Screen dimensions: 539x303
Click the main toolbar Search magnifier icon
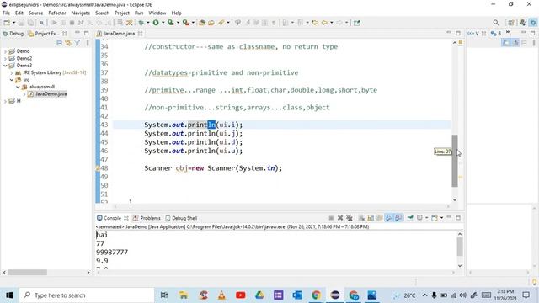[496, 23]
